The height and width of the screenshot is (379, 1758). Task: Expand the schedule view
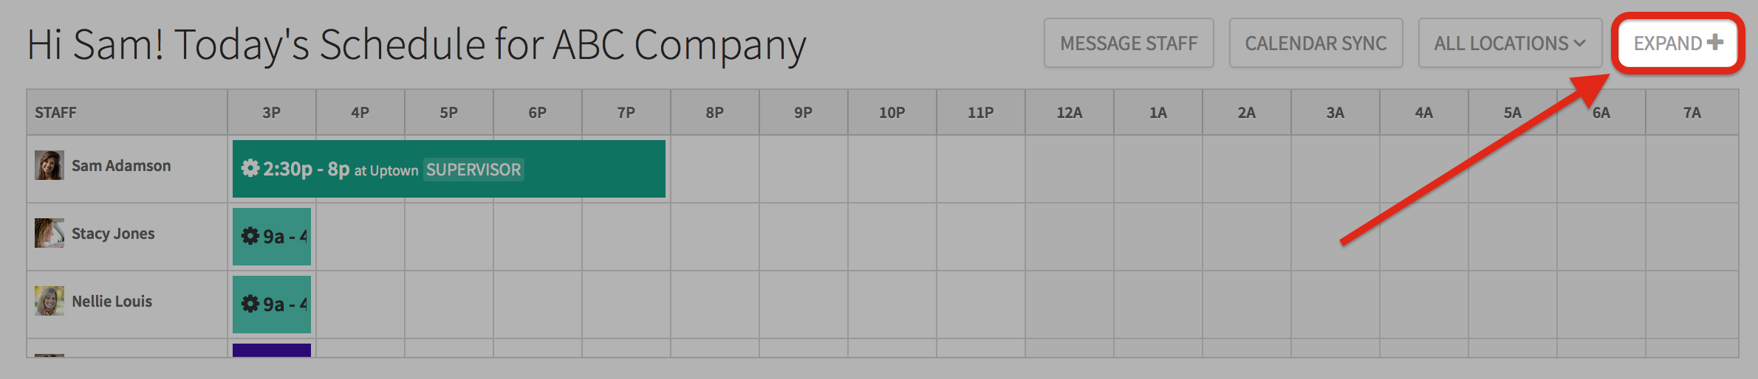pyautogui.click(x=1677, y=44)
